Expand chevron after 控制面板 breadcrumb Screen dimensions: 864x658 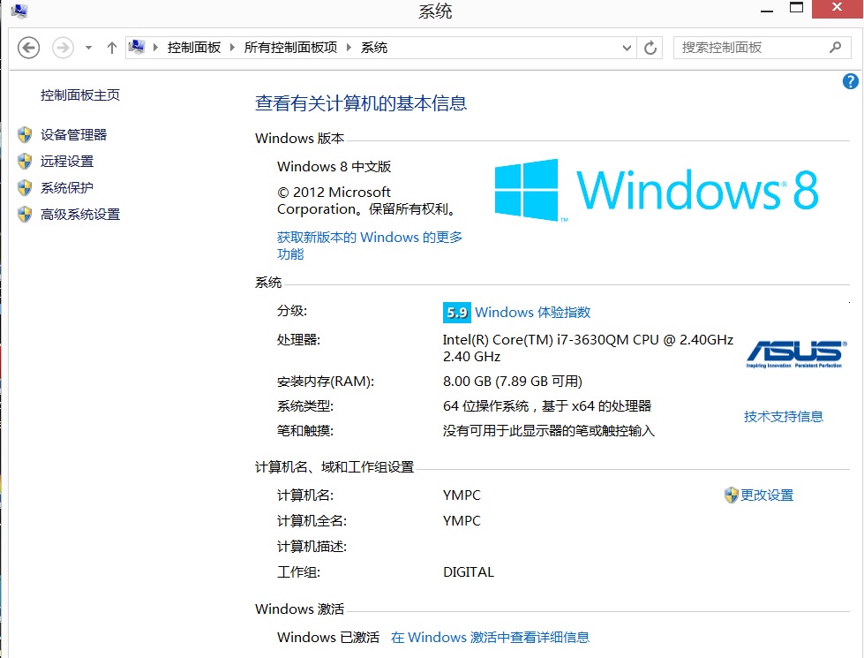pyautogui.click(x=232, y=48)
